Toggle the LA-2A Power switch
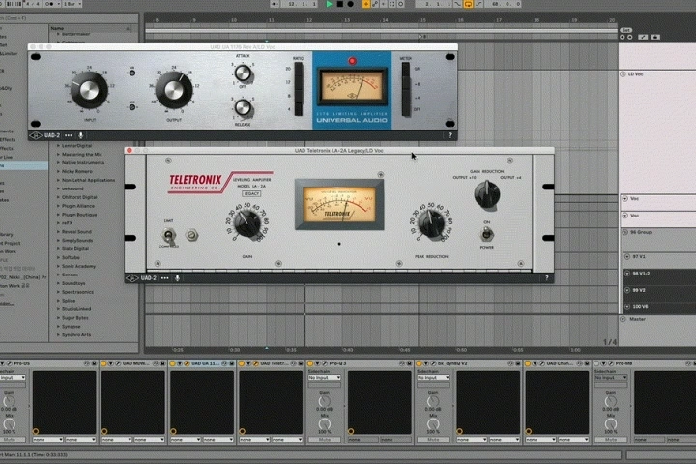This screenshot has width=696, height=464. 487,234
